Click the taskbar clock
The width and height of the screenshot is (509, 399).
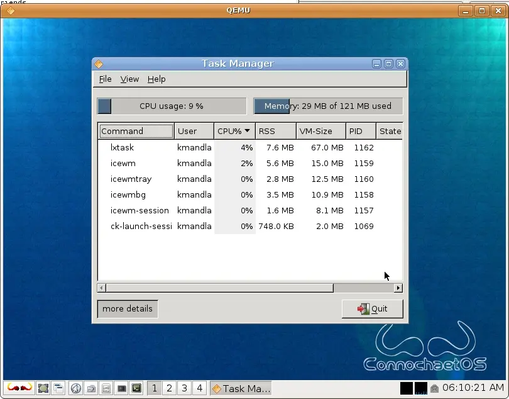point(473,388)
